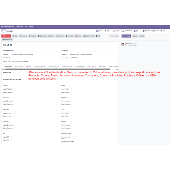170x170 pixels.
Task: Click the New record button
Action: (4, 31)
